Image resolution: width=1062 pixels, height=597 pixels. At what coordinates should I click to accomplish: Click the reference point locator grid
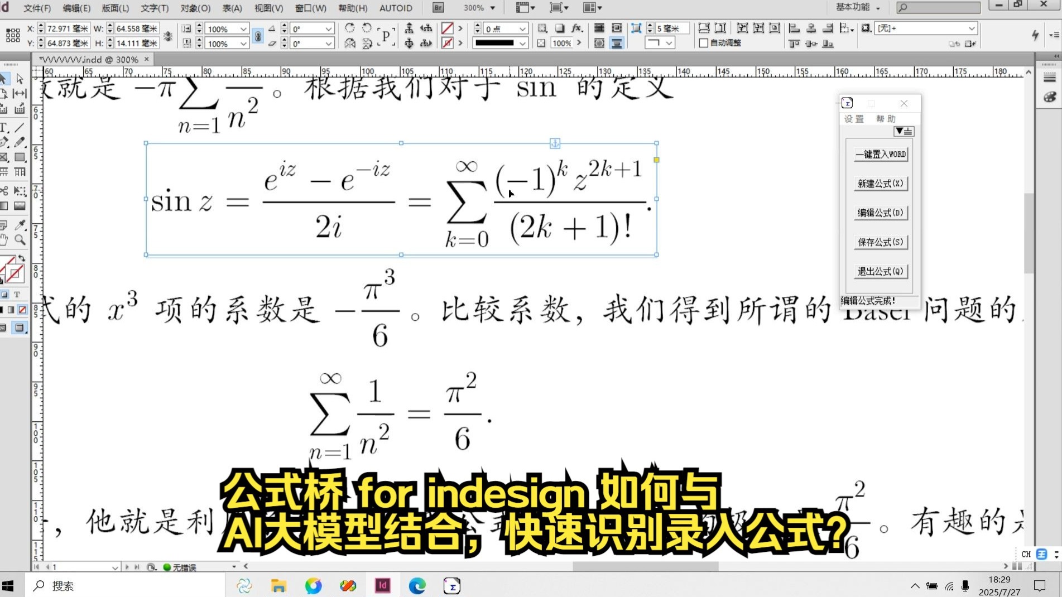[x=13, y=35]
